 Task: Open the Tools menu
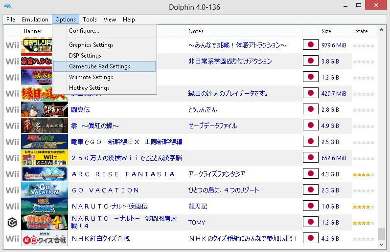[x=90, y=20]
